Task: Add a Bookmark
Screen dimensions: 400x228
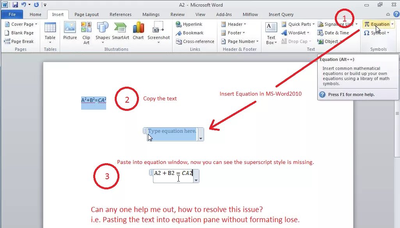Action: click(190, 33)
